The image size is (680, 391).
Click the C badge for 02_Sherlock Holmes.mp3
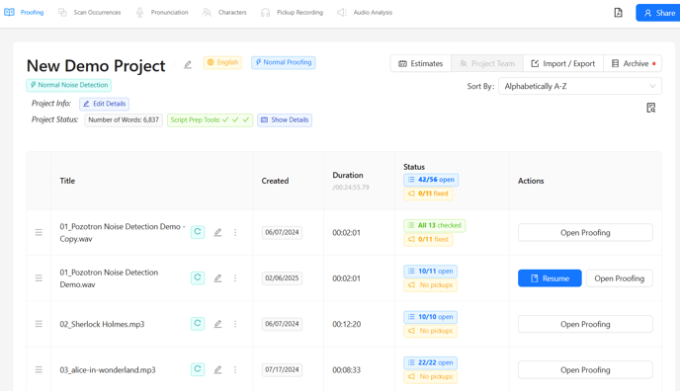[x=198, y=324]
